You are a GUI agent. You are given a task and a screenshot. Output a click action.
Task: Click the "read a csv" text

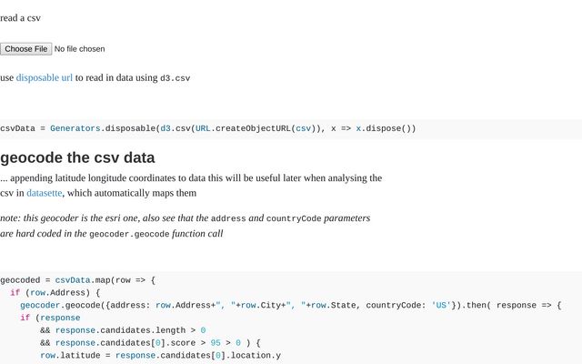click(x=20, y=17)
